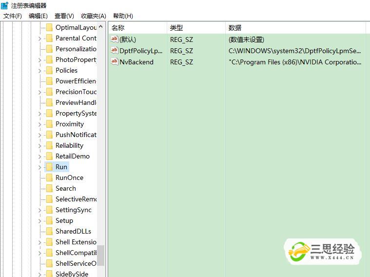The height and width of the screenshot is (277, 370).
Task: Expand the Policies key node
Action: click(x=40, y=71)
